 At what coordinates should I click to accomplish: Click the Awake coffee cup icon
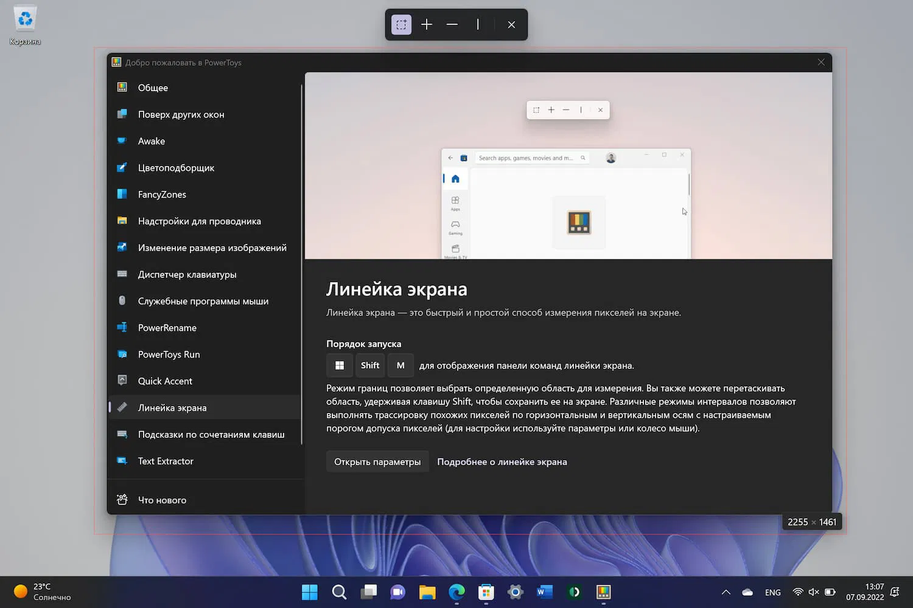click(x=122, y=141)
